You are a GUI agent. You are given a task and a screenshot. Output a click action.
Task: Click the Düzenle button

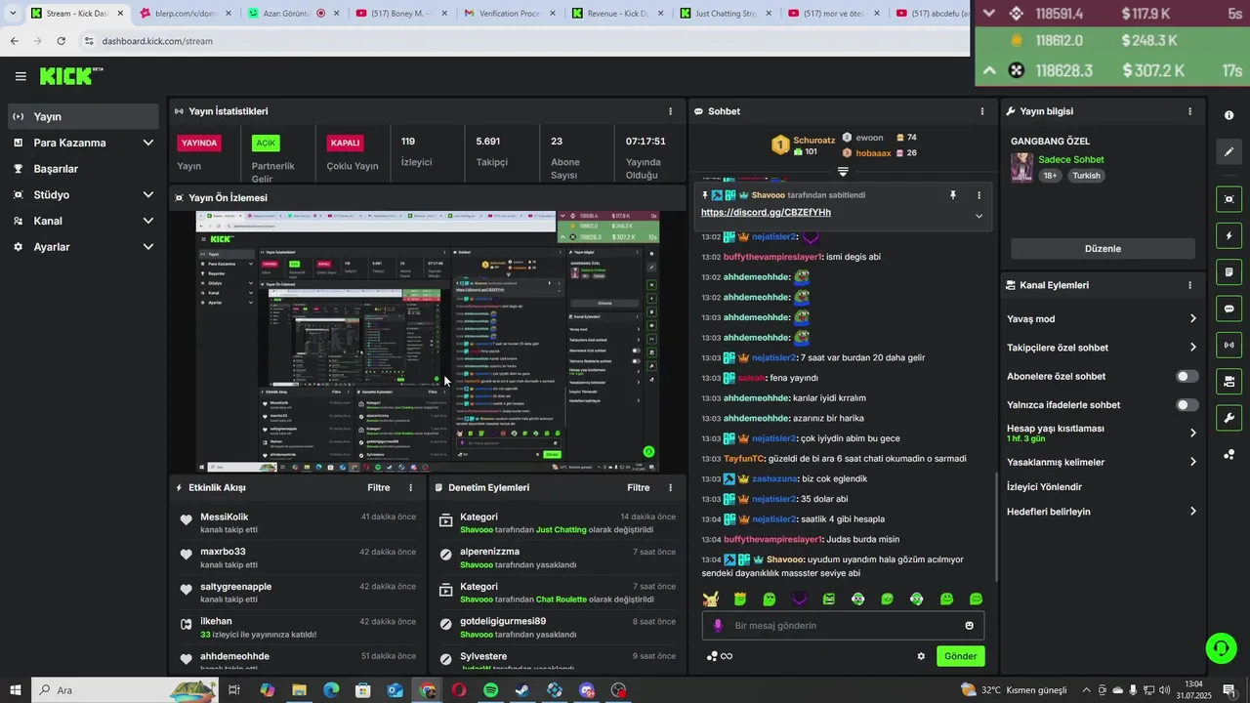pyautogui.click(x=1103, y=248)
